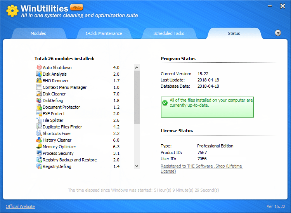Open the Official Website link
Image resolution: width=291 pixels, height=213 pixels.
tap(20, 206)
